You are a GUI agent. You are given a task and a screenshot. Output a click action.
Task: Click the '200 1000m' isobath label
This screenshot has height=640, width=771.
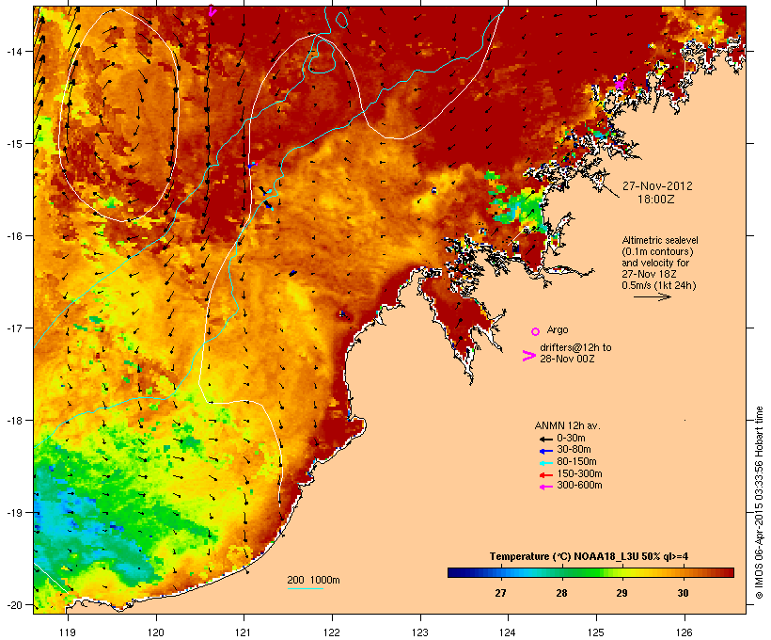pyautogui.click(x=313, y=580)
